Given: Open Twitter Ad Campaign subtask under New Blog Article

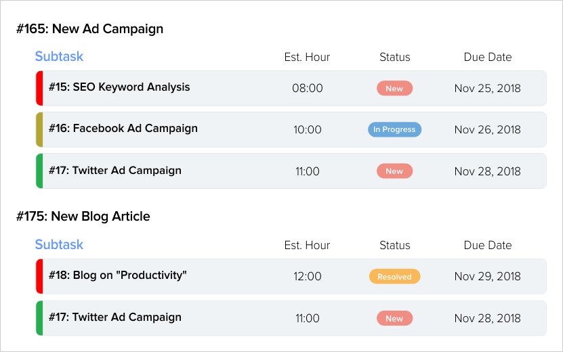Looking at the screenshot, I should (115, 317).
